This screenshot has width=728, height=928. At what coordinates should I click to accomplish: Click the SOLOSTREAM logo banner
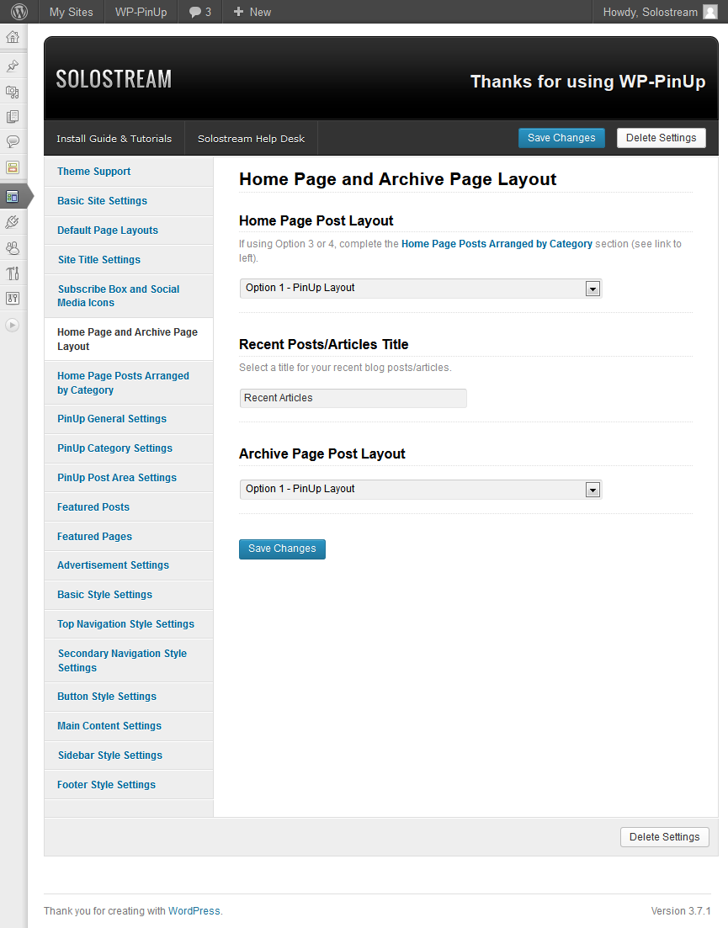tap(114, 79)
